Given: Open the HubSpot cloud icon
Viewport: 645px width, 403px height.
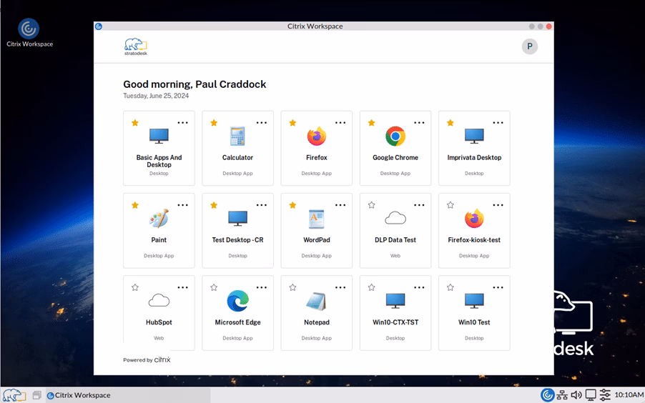Looking at the screenshot, I should (x=159, y=301).
